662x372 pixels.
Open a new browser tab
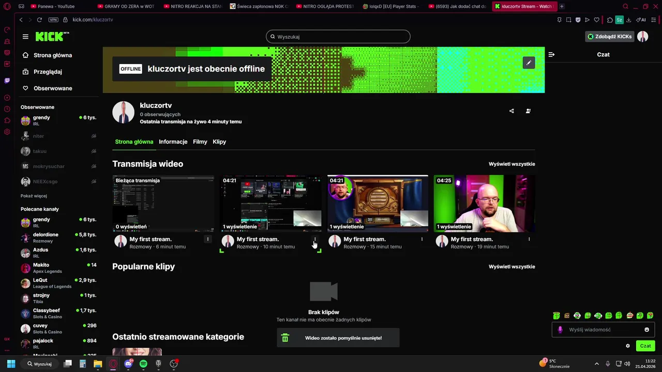[562, 6]
